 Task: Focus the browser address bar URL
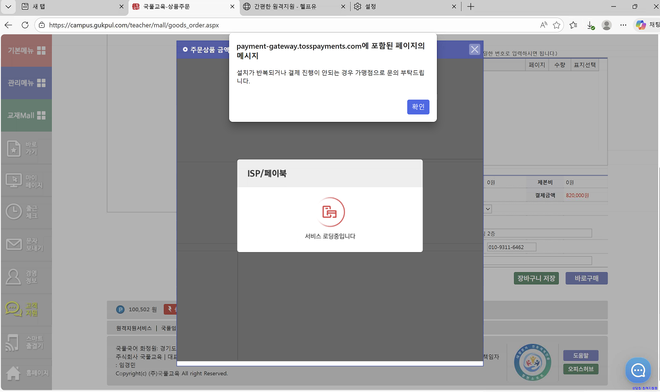pyautogui.click(x=134, y=25)
